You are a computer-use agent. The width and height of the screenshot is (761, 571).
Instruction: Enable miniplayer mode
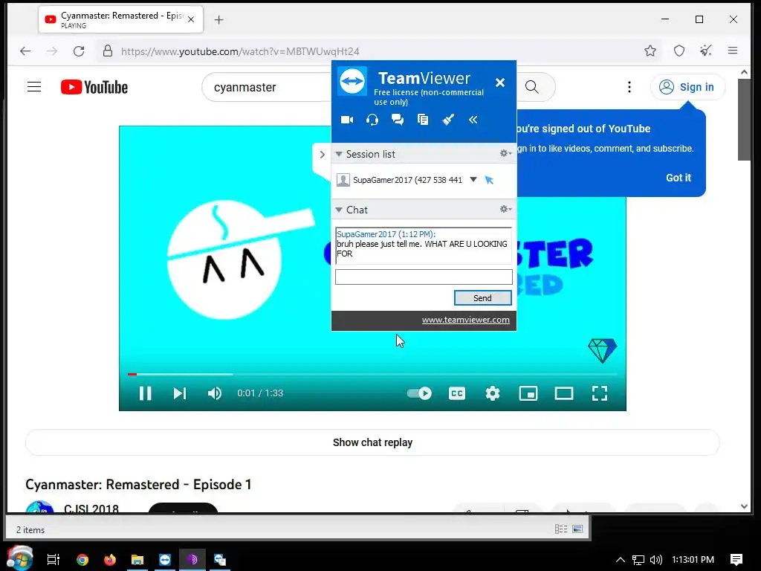coord(528,393)
